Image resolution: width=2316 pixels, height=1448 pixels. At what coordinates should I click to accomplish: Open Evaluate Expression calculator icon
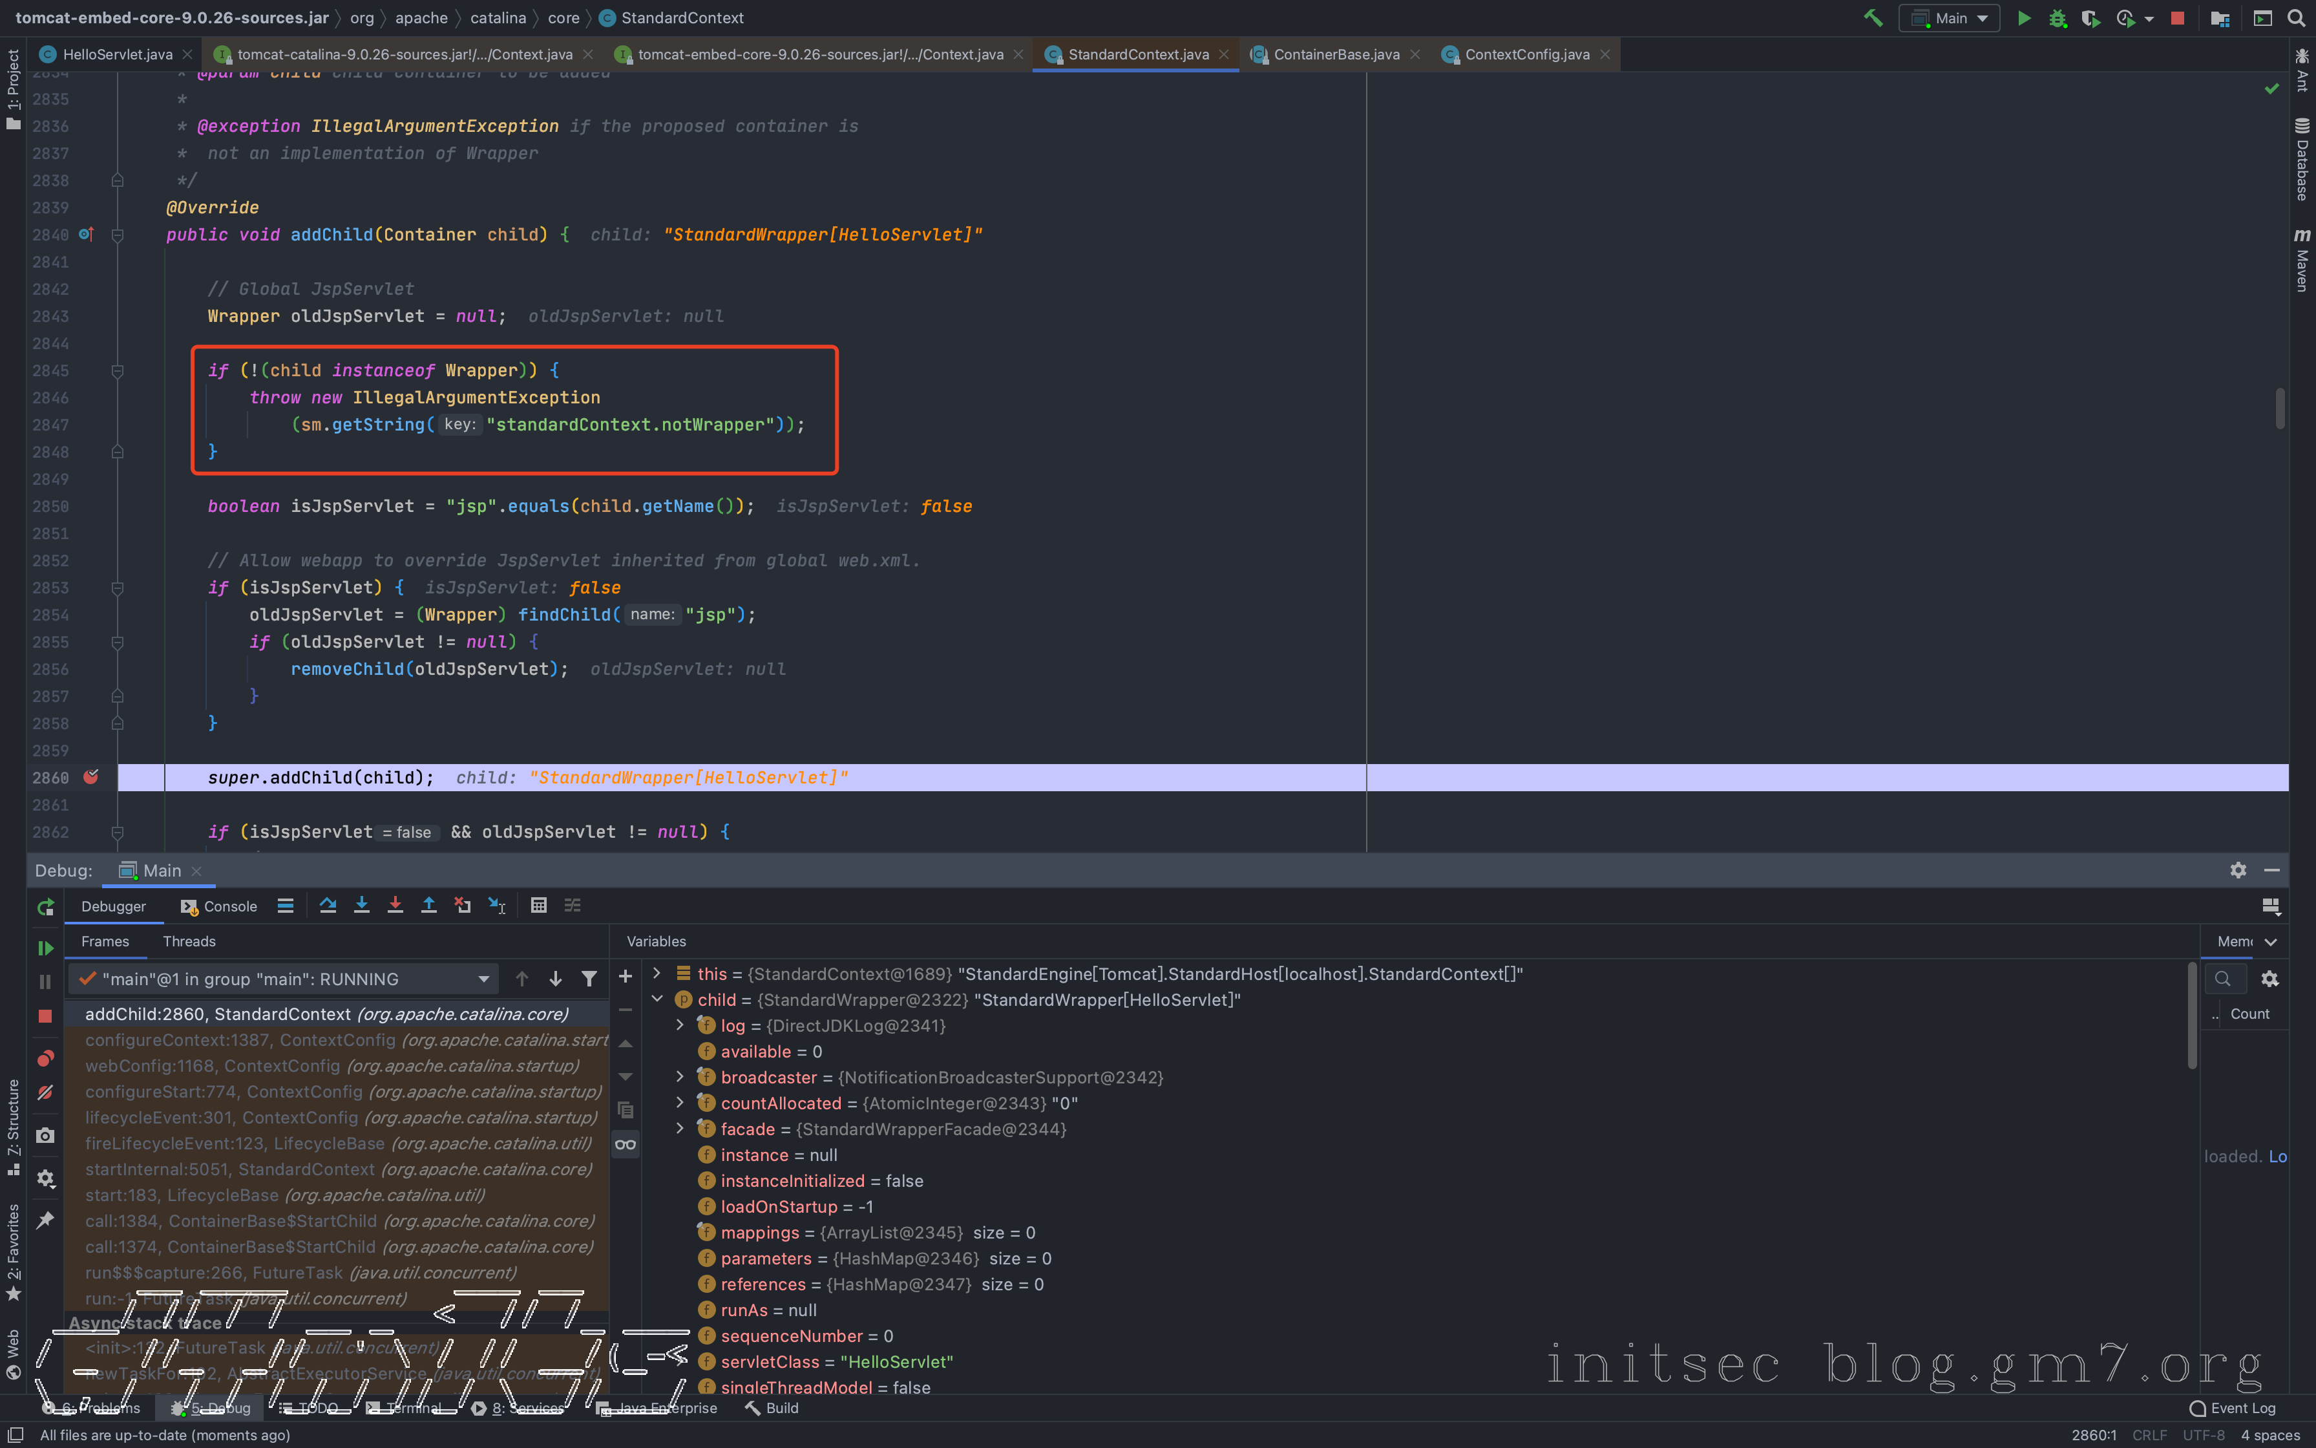pos(539,905)
